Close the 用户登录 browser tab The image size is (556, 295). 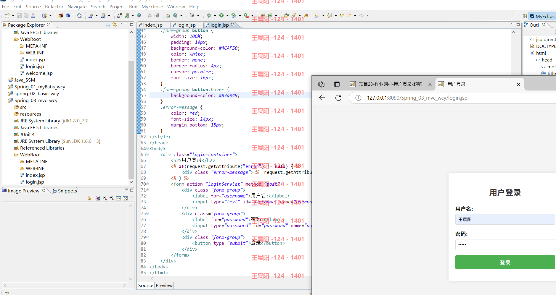(518, 84)
